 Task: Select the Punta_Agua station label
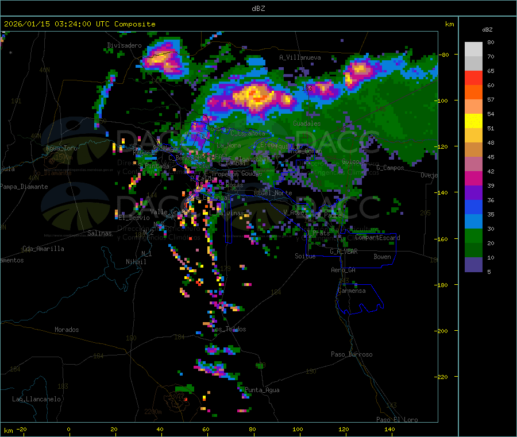pos(262,390)
